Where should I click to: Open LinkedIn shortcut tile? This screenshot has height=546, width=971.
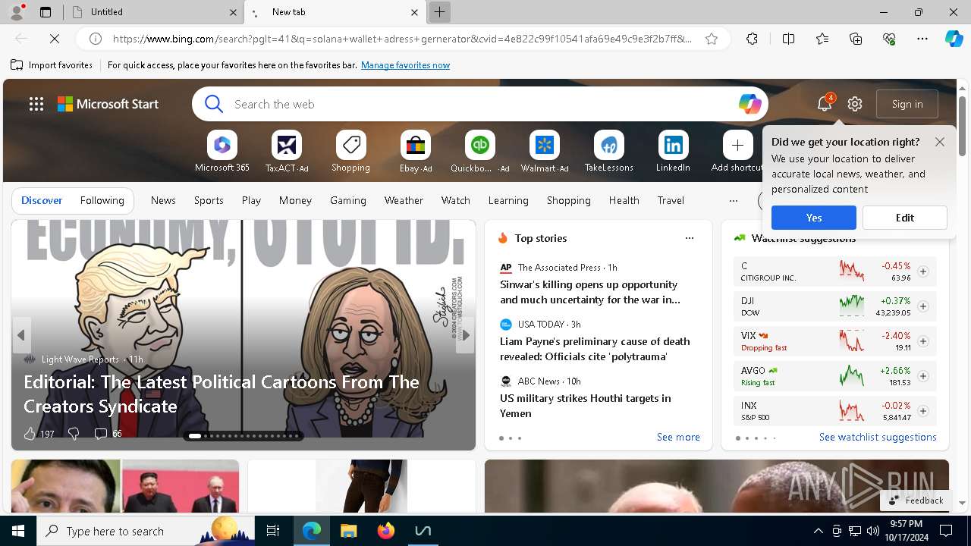[x=673, y=152]
